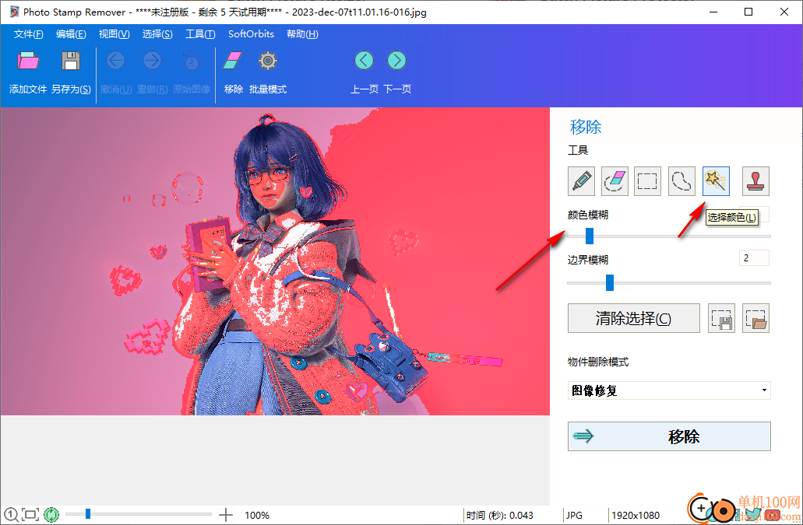803x525 pixels.
Task: Adjust the color fuzziness slider
Action: click(590, 236)
